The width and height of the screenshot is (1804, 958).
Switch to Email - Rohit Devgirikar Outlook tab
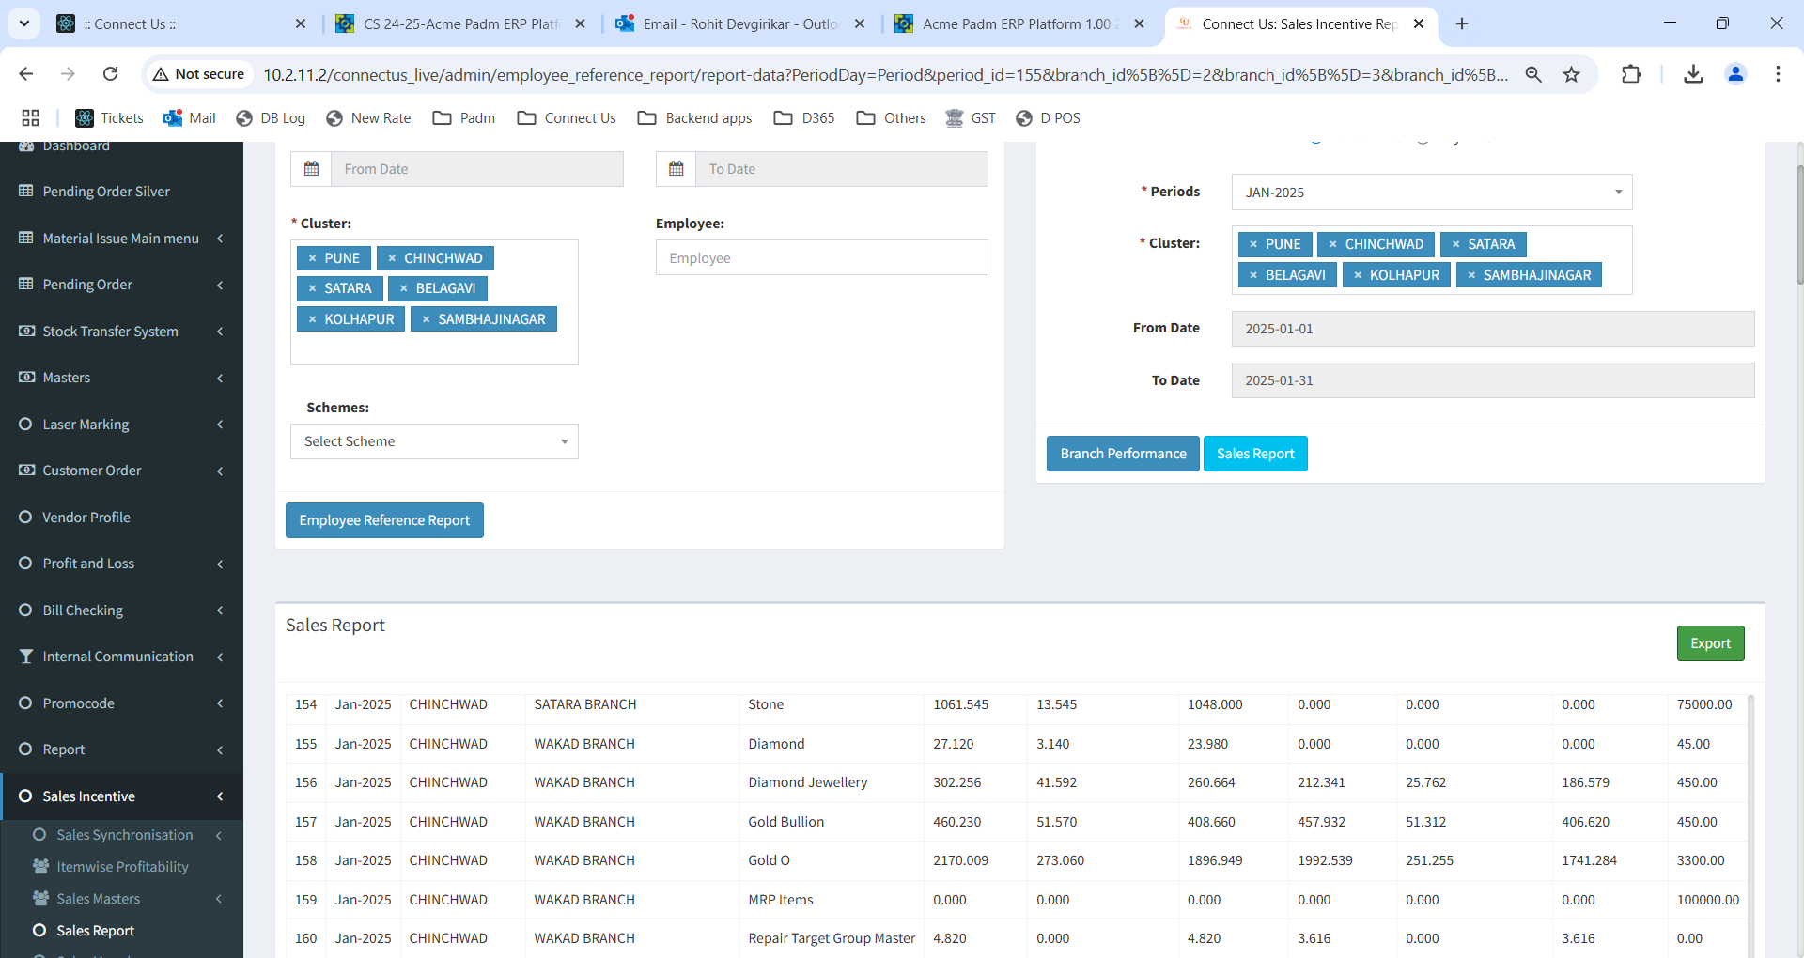(x=740, y=23)
